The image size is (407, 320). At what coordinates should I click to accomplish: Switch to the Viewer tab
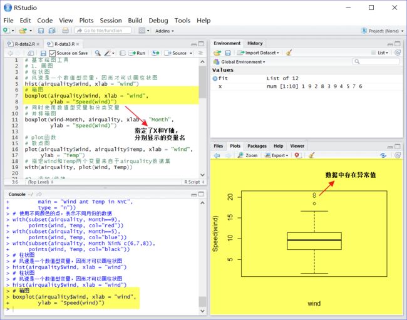297,146
